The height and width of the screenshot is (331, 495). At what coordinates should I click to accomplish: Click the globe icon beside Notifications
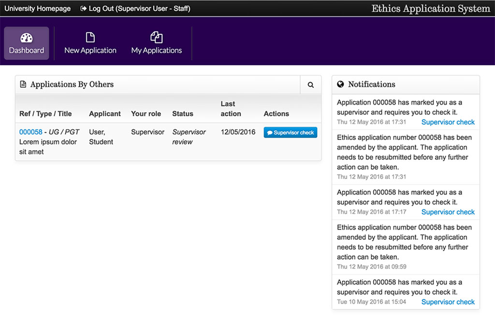tap(340, 84)
